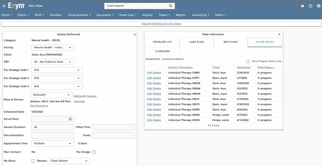The height and width of the screenshot is (166, 322).
Task: Click the Get Directions link
Action: (39, 106)
